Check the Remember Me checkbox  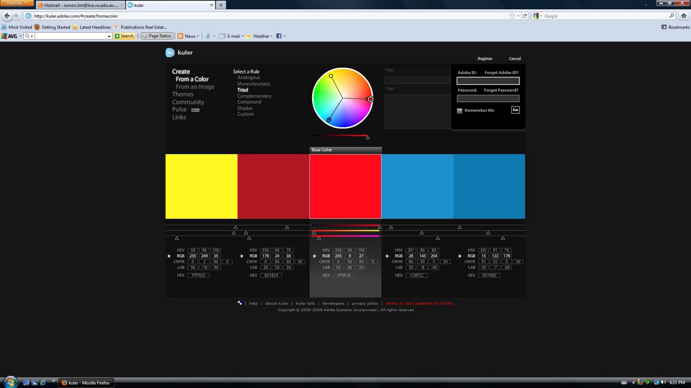460,111
